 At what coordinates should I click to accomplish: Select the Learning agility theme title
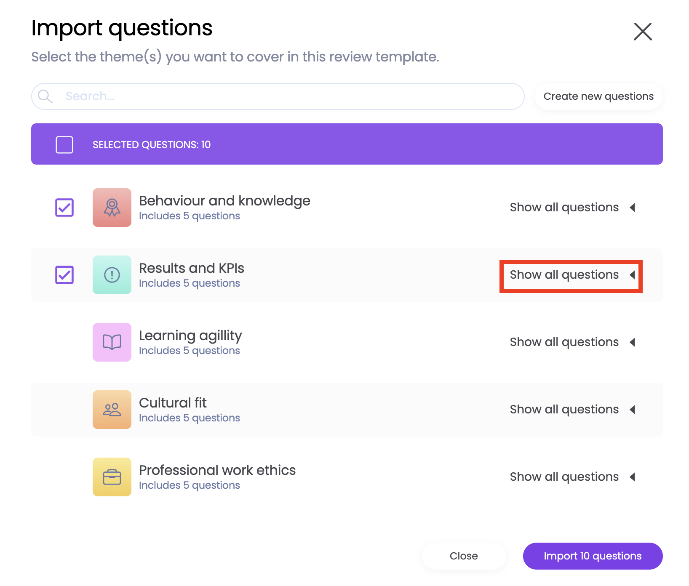pyautogui.click(x=190, y=336)
